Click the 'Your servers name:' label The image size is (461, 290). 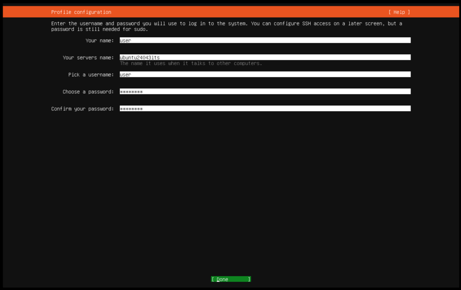point(88,57)
